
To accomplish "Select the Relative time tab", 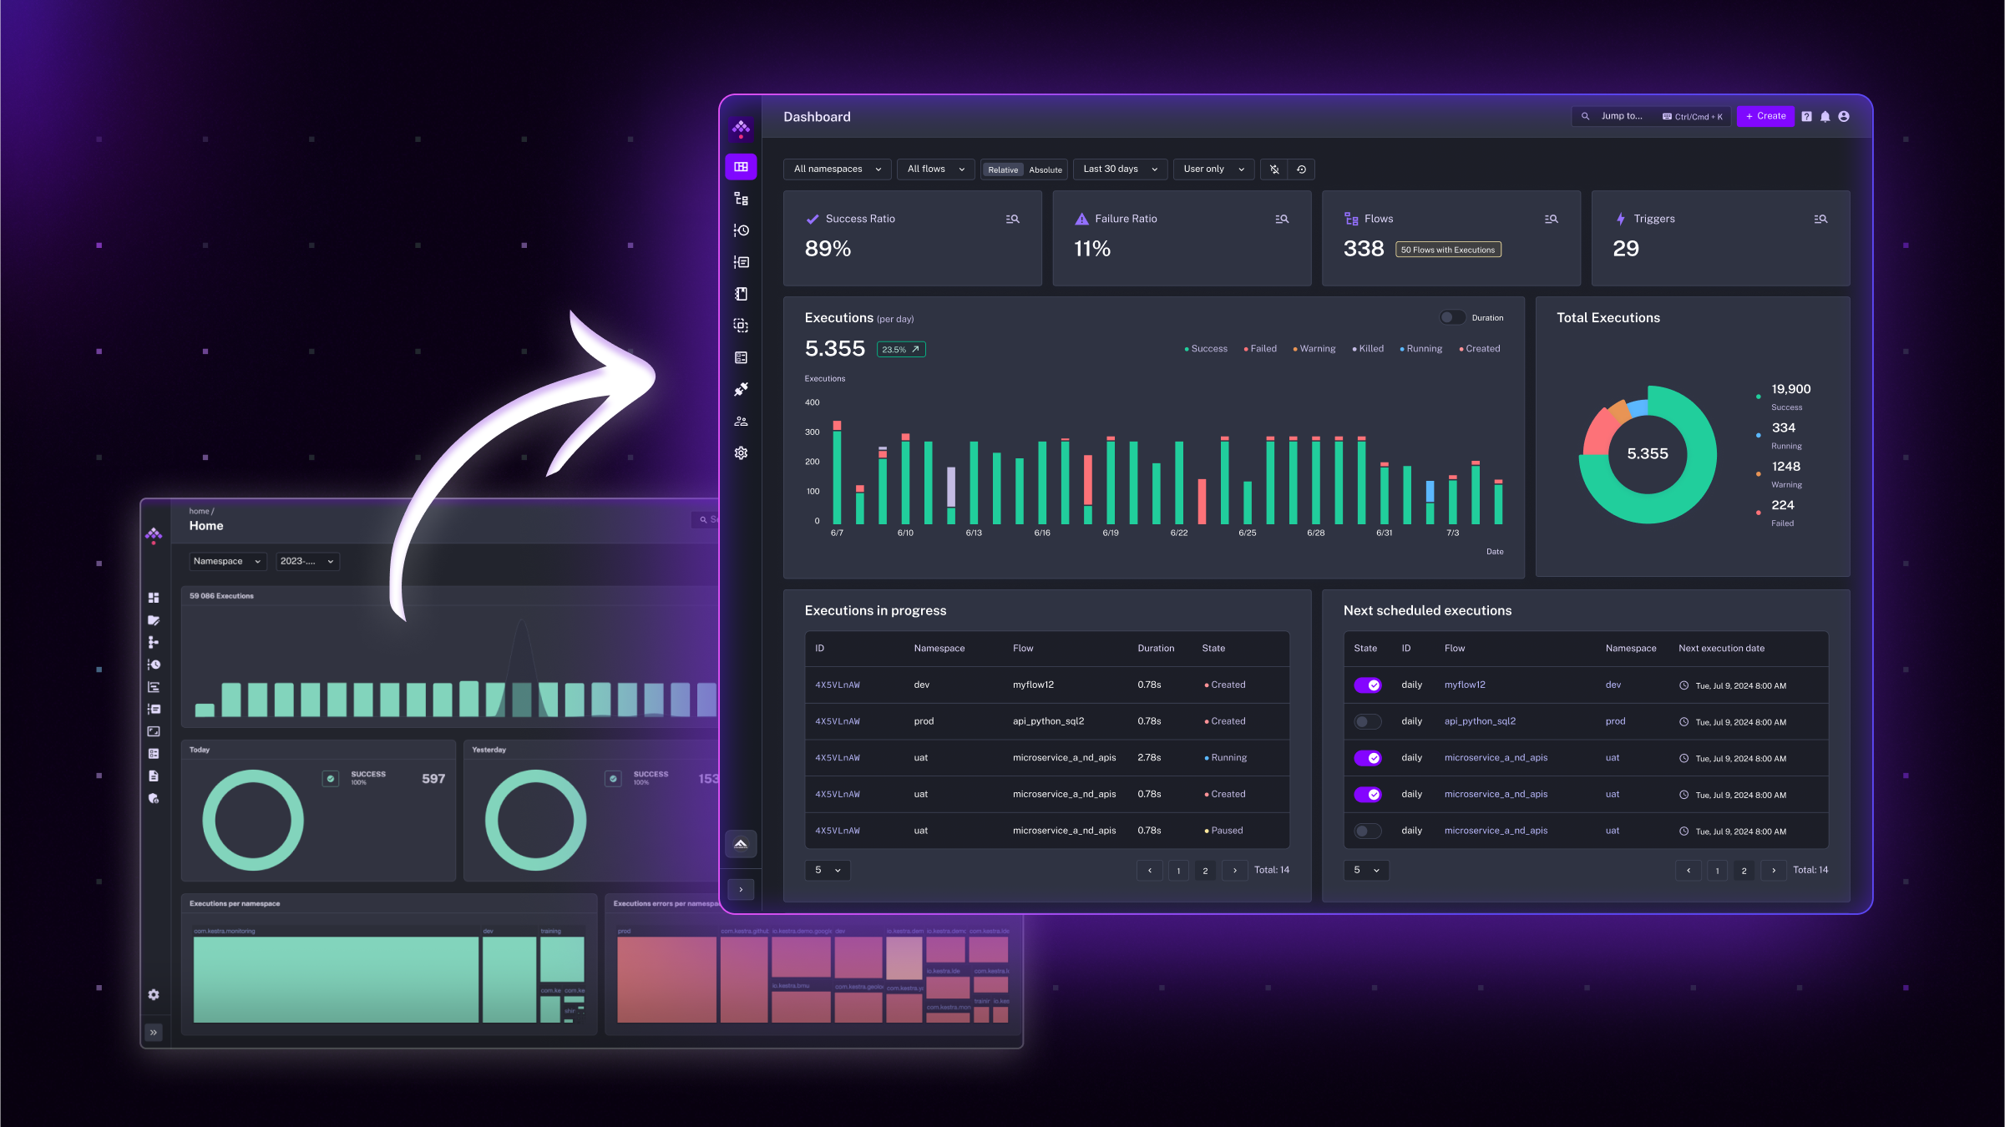I will pos(1003,169).
